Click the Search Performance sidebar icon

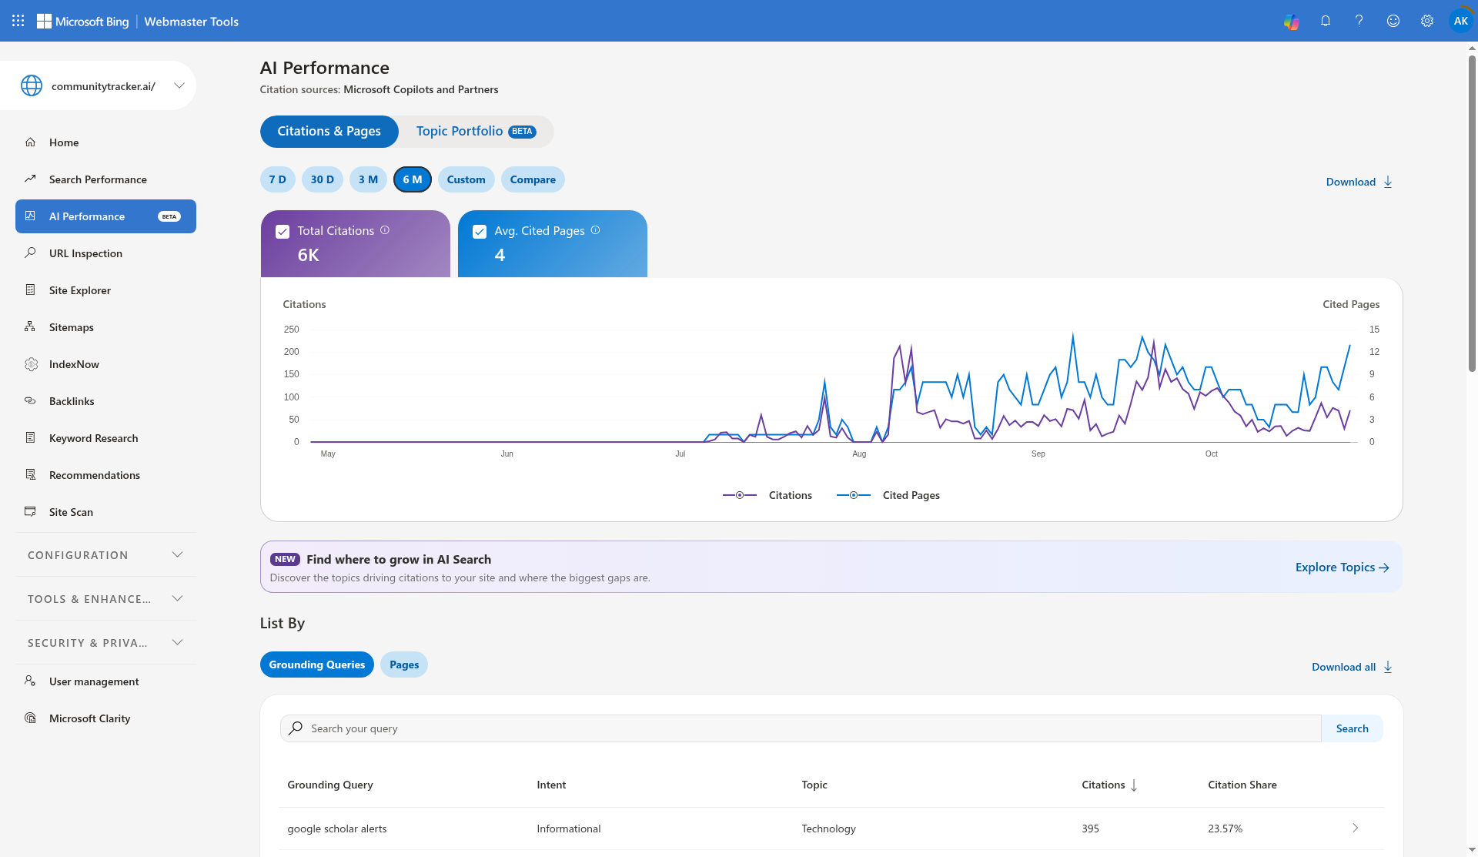(31, 179)
